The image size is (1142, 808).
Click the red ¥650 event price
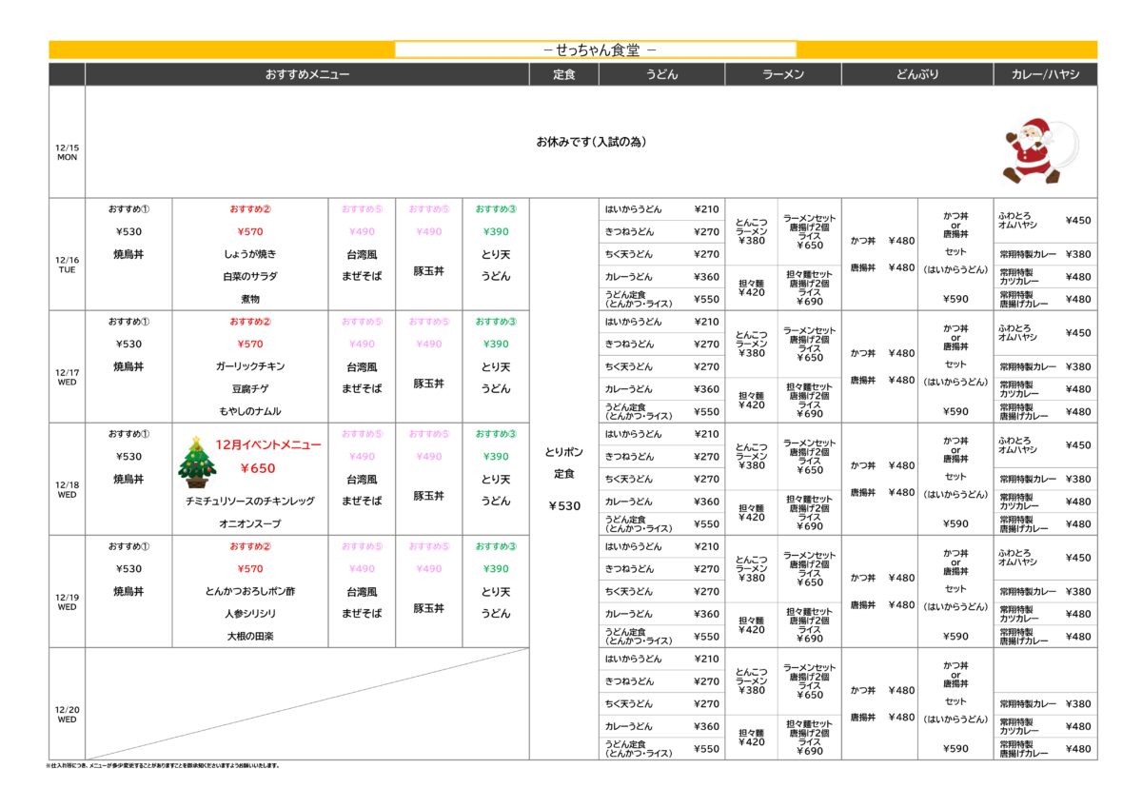257,468
